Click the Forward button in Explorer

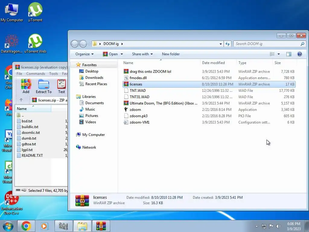tap(83, 44)
